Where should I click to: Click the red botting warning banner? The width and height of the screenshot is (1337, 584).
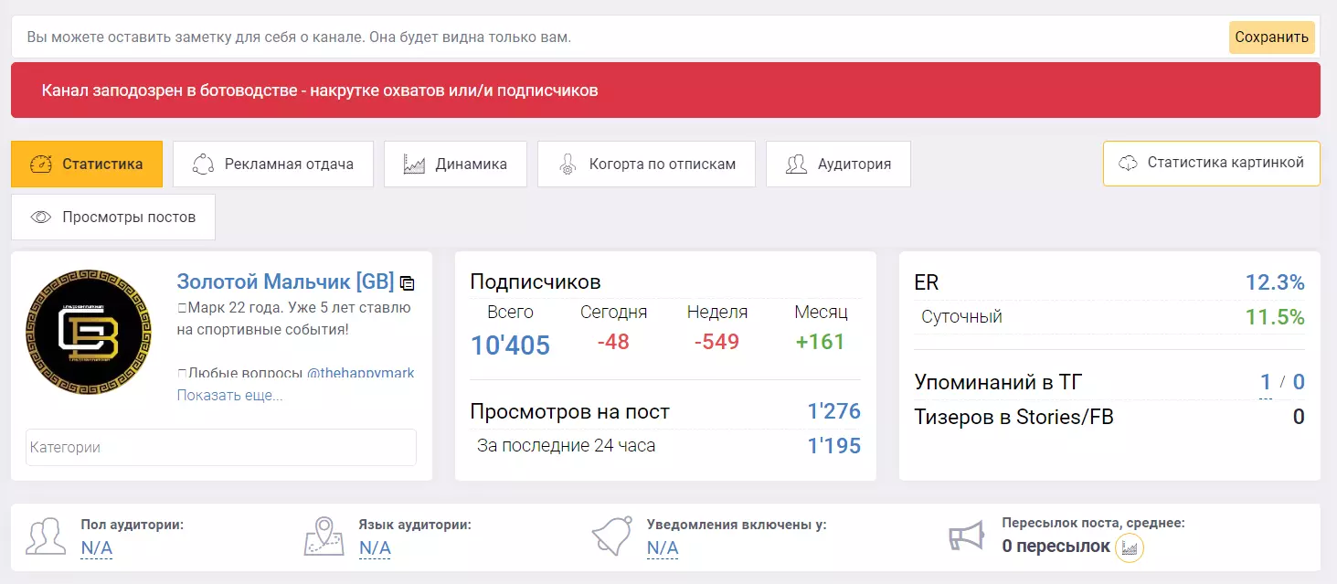click(665, 90)
